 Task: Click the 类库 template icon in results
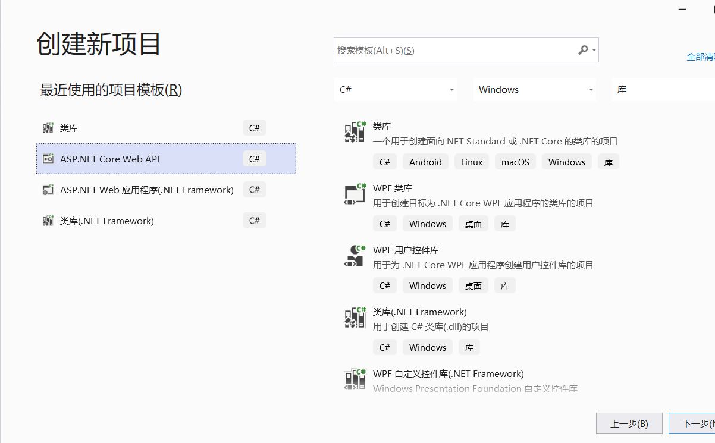355,132
